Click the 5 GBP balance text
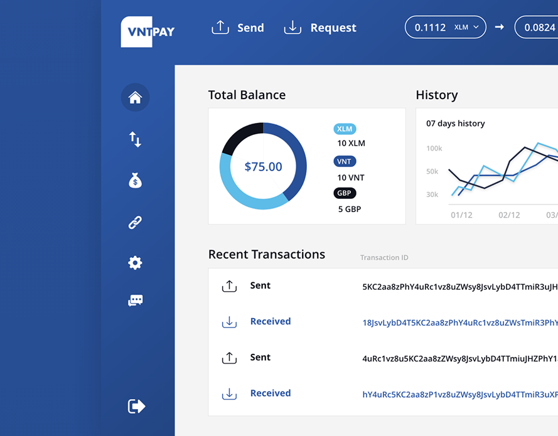Image resolution: width=558 pixels, height=436 pixels. (x=350, y=209)
